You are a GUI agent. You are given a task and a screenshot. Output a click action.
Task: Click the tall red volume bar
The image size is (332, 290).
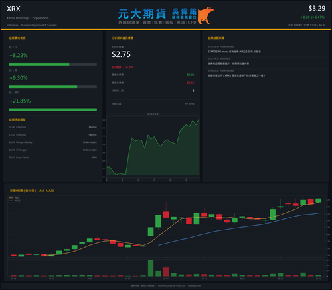point(166,272)
